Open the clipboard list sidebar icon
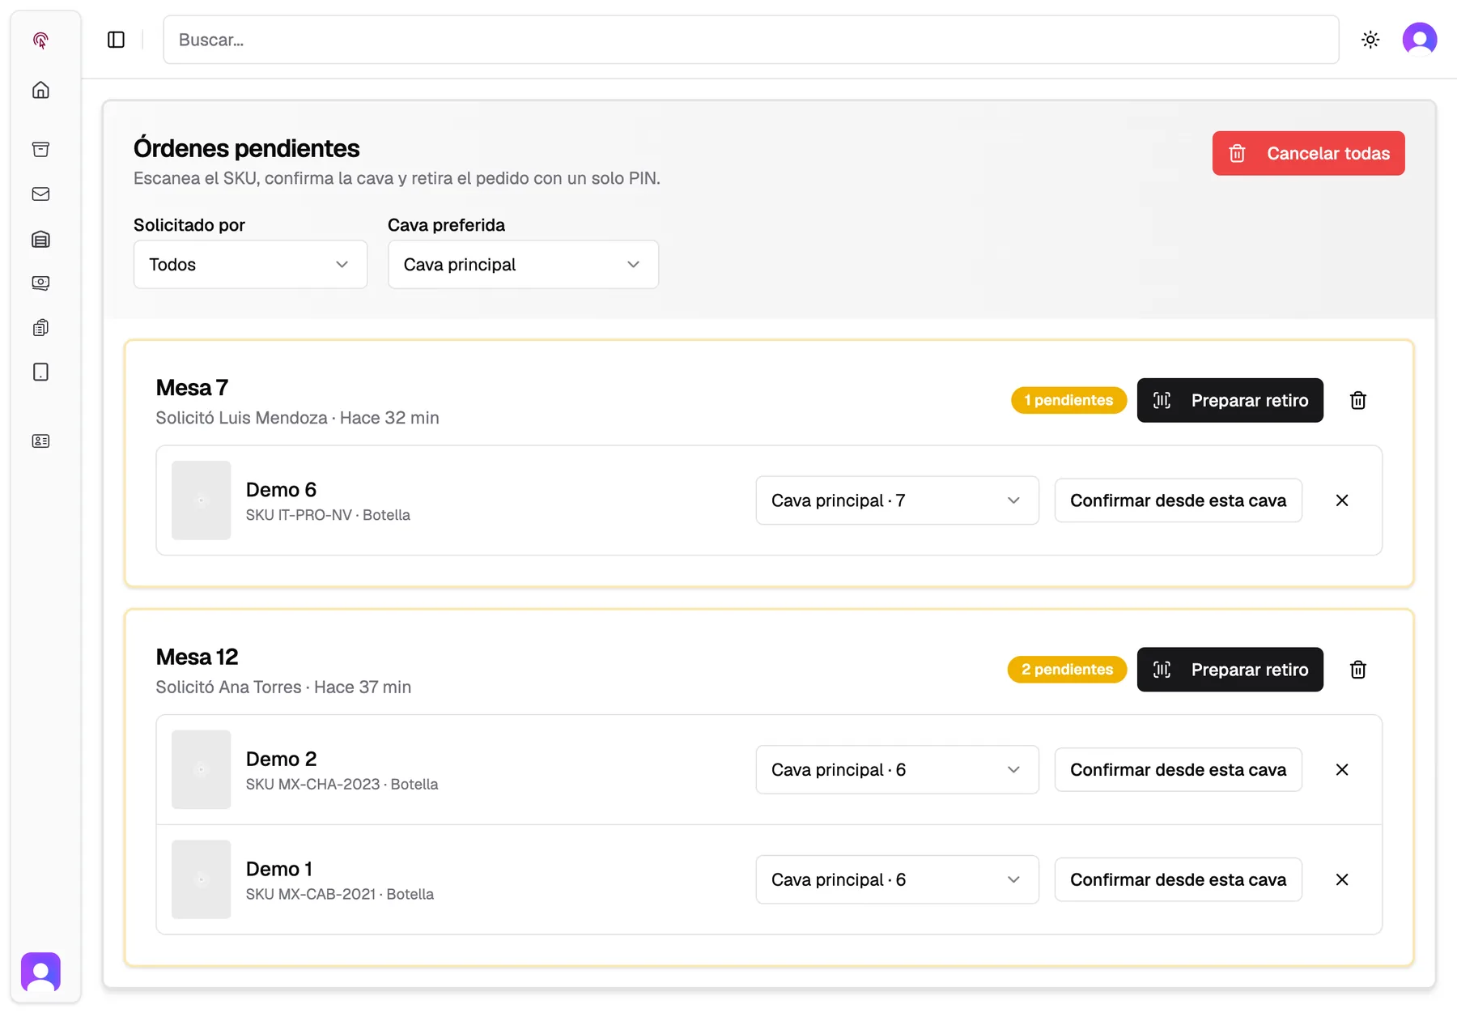 pos(40,327)
